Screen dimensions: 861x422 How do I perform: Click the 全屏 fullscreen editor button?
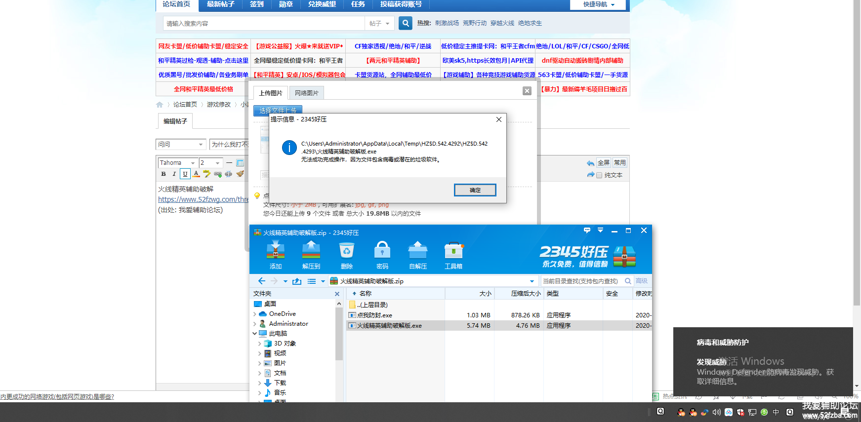click(604, 163)
